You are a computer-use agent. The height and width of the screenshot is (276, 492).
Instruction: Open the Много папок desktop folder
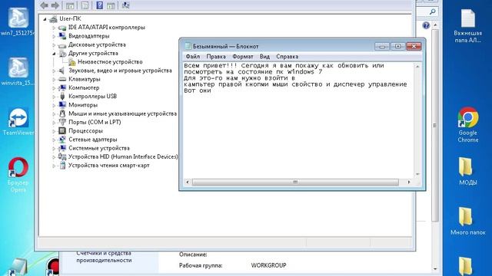point(468,221)
